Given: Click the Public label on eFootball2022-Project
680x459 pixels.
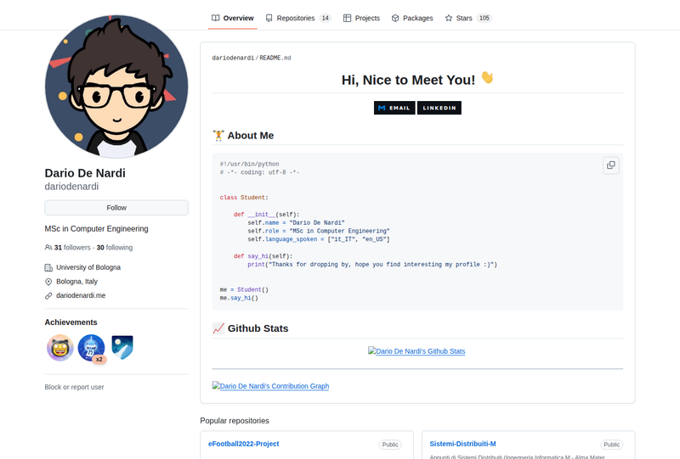Looking at the screenshot, I should (x=390, y=445).
